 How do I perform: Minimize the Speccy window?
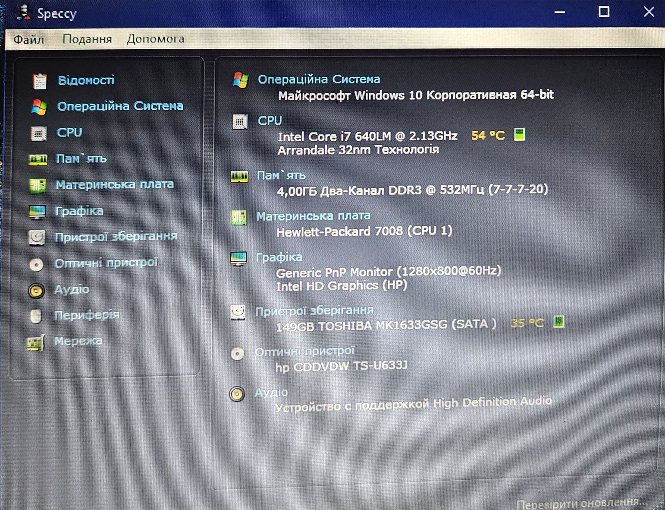point(559,12)
